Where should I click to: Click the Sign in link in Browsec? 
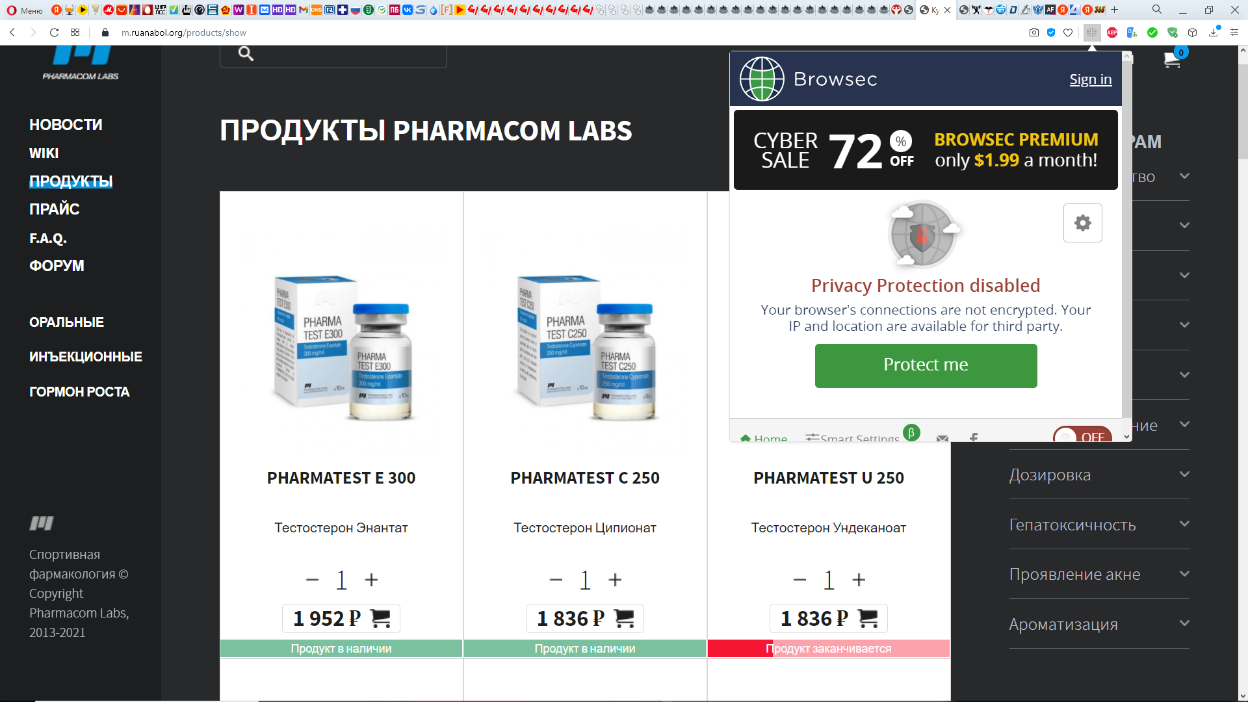[x=1091, y=79]
